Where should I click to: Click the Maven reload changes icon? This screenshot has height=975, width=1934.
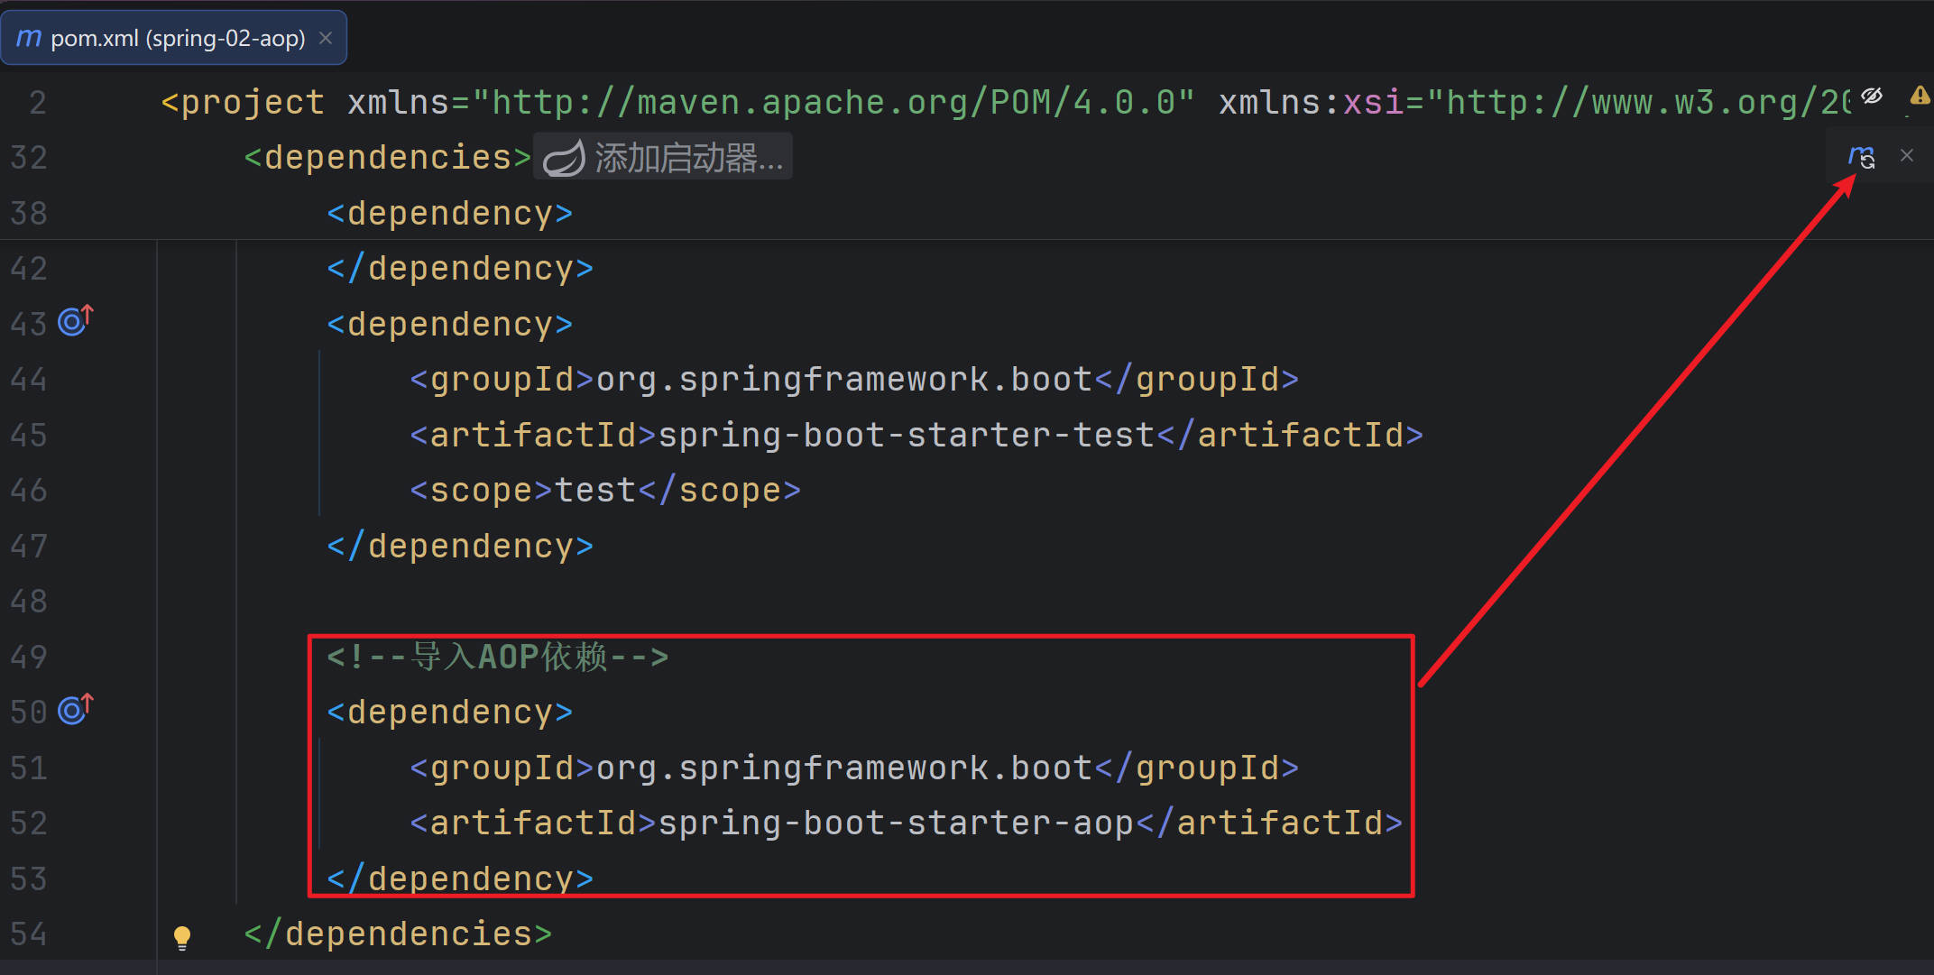pos(1862,157)
